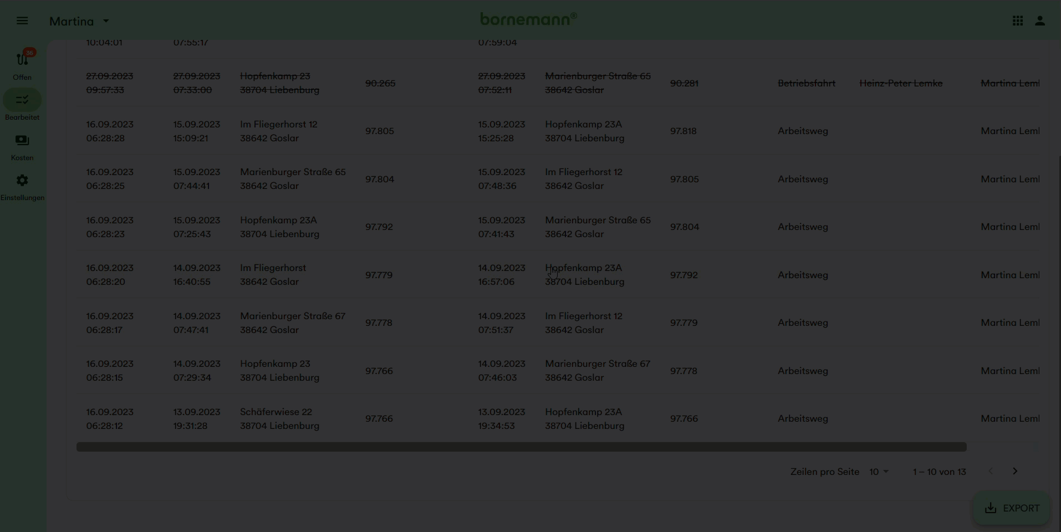Open the Offen trips section

22,64
